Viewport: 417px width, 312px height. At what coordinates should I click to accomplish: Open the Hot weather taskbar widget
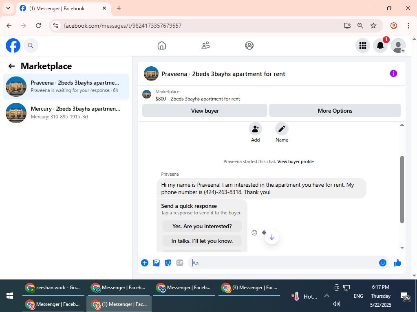coord(305,297)
